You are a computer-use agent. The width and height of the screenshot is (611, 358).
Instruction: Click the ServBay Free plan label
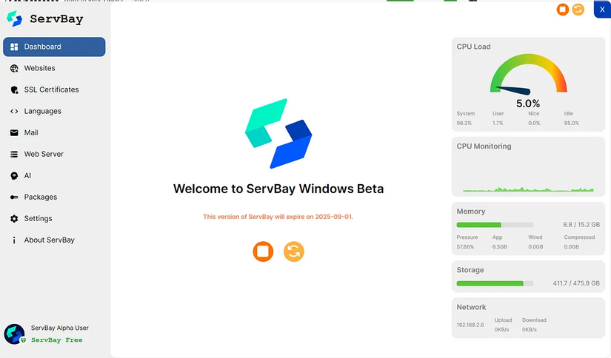[x=57, y=340]
